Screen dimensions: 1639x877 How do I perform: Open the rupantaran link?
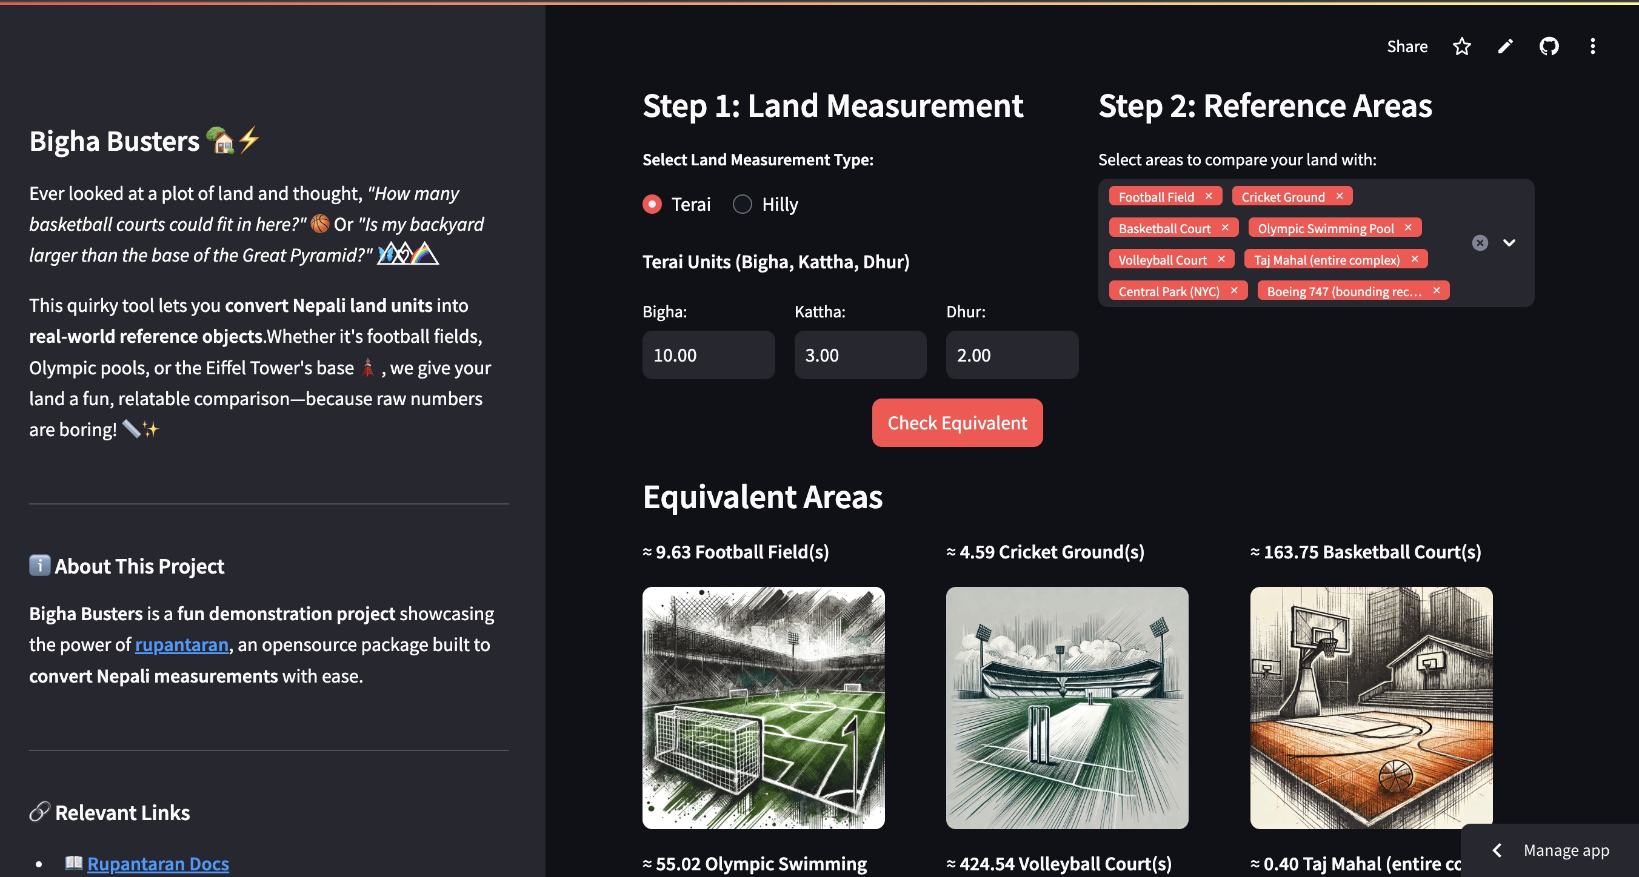pos(181,645)
